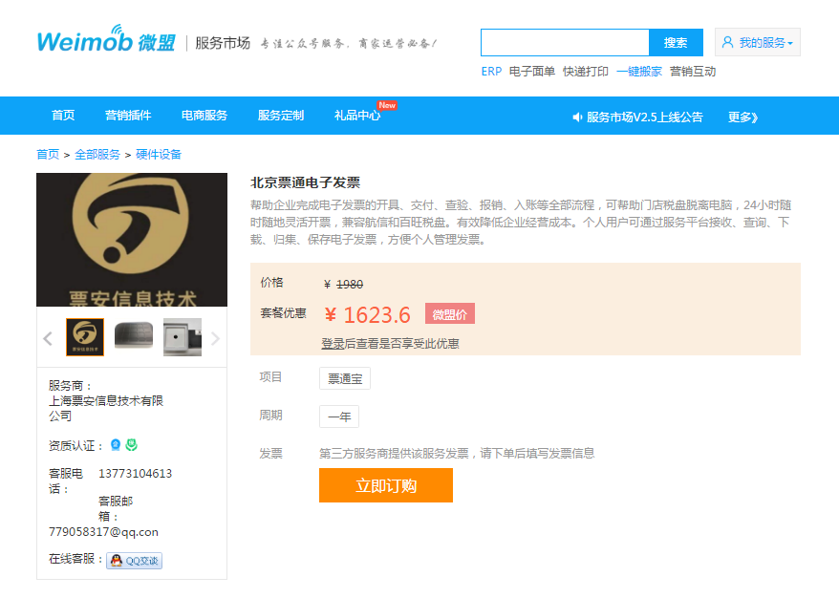The image size is (839, 598).
Task: Click the ERP keyword link
Action: 491,71
